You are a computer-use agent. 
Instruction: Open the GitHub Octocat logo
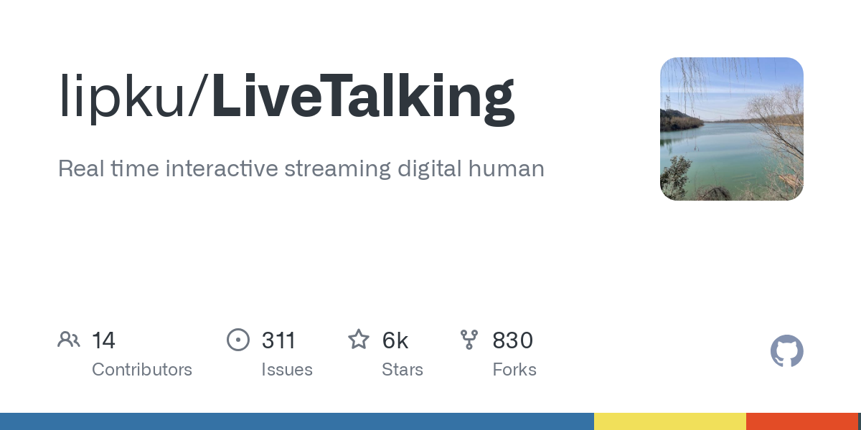787,351
